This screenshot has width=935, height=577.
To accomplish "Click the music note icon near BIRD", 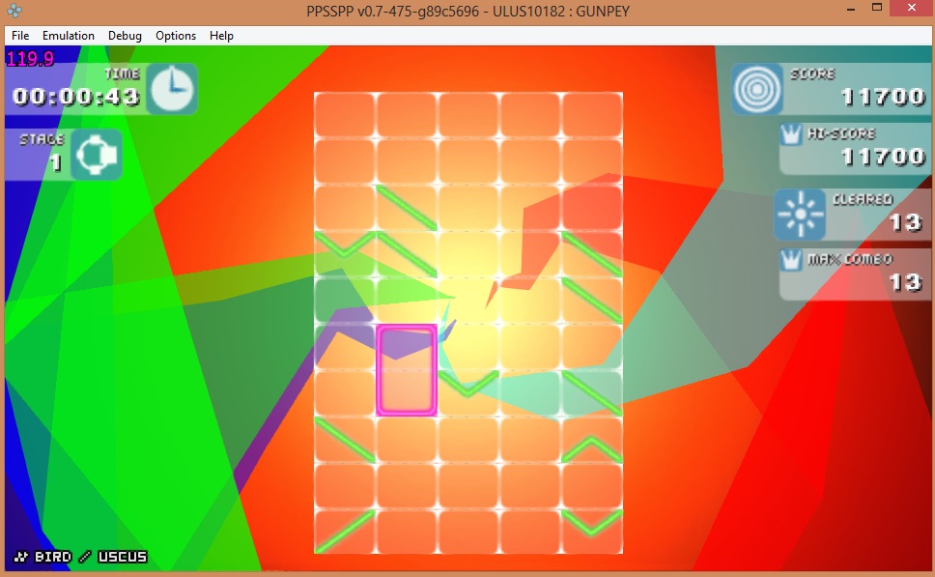I will [20, 557].
